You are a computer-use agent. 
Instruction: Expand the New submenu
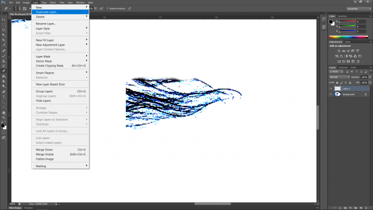pos(60,7)
